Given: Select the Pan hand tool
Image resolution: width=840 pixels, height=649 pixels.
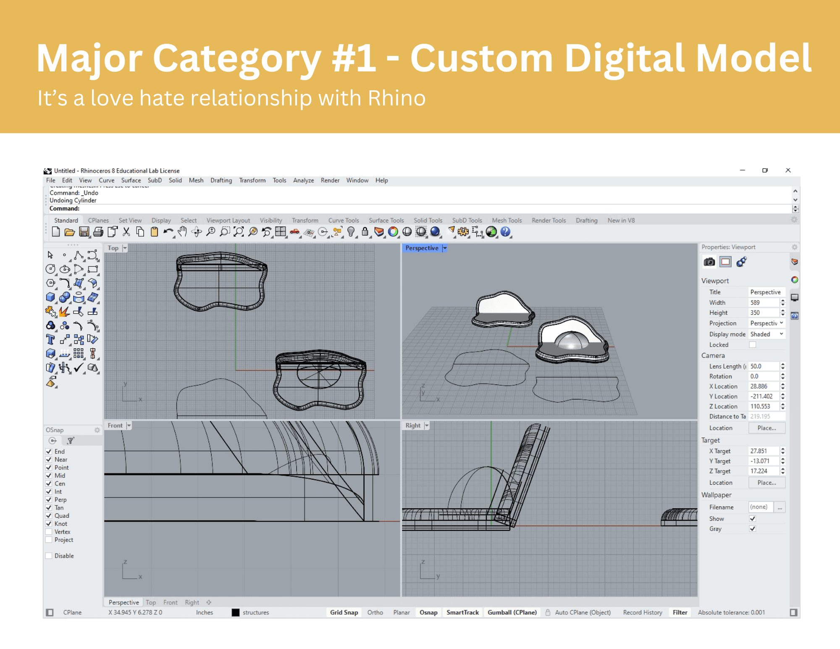Looking at the screenshot, I should (182, 232).
